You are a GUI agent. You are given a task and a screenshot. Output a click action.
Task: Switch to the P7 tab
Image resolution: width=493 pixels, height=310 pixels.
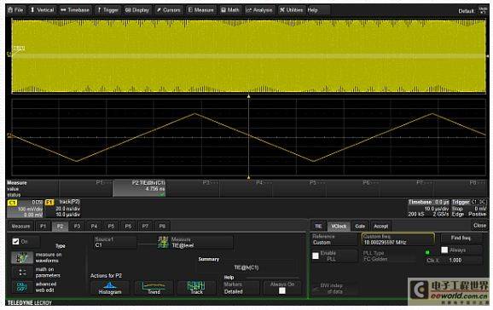pos(145,227)
